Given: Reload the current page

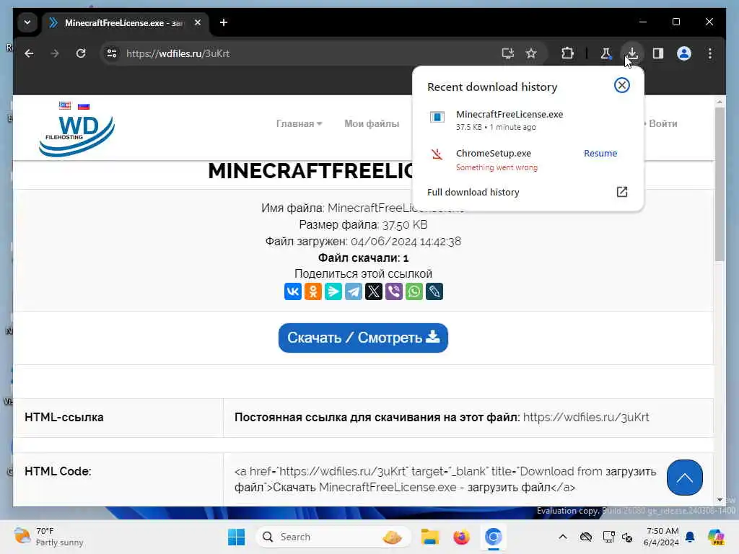Looking at the screenshot, I should point(81,53).
